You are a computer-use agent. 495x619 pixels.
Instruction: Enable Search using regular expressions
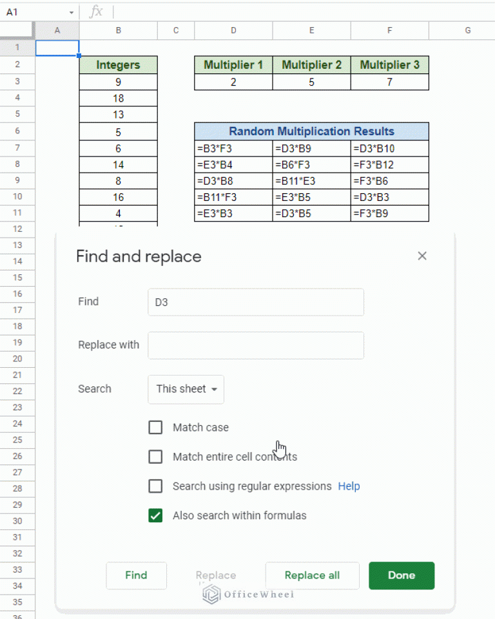pos(155,486)
